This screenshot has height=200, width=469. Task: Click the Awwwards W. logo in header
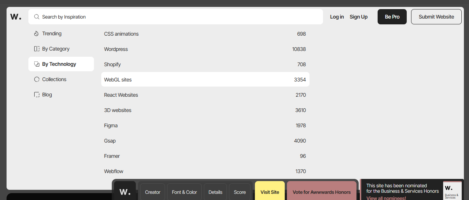pyautogui.click(x=16, y=17)
